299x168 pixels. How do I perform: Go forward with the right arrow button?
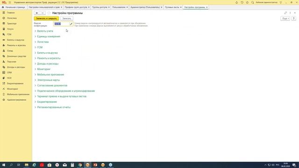pos(43,13)
